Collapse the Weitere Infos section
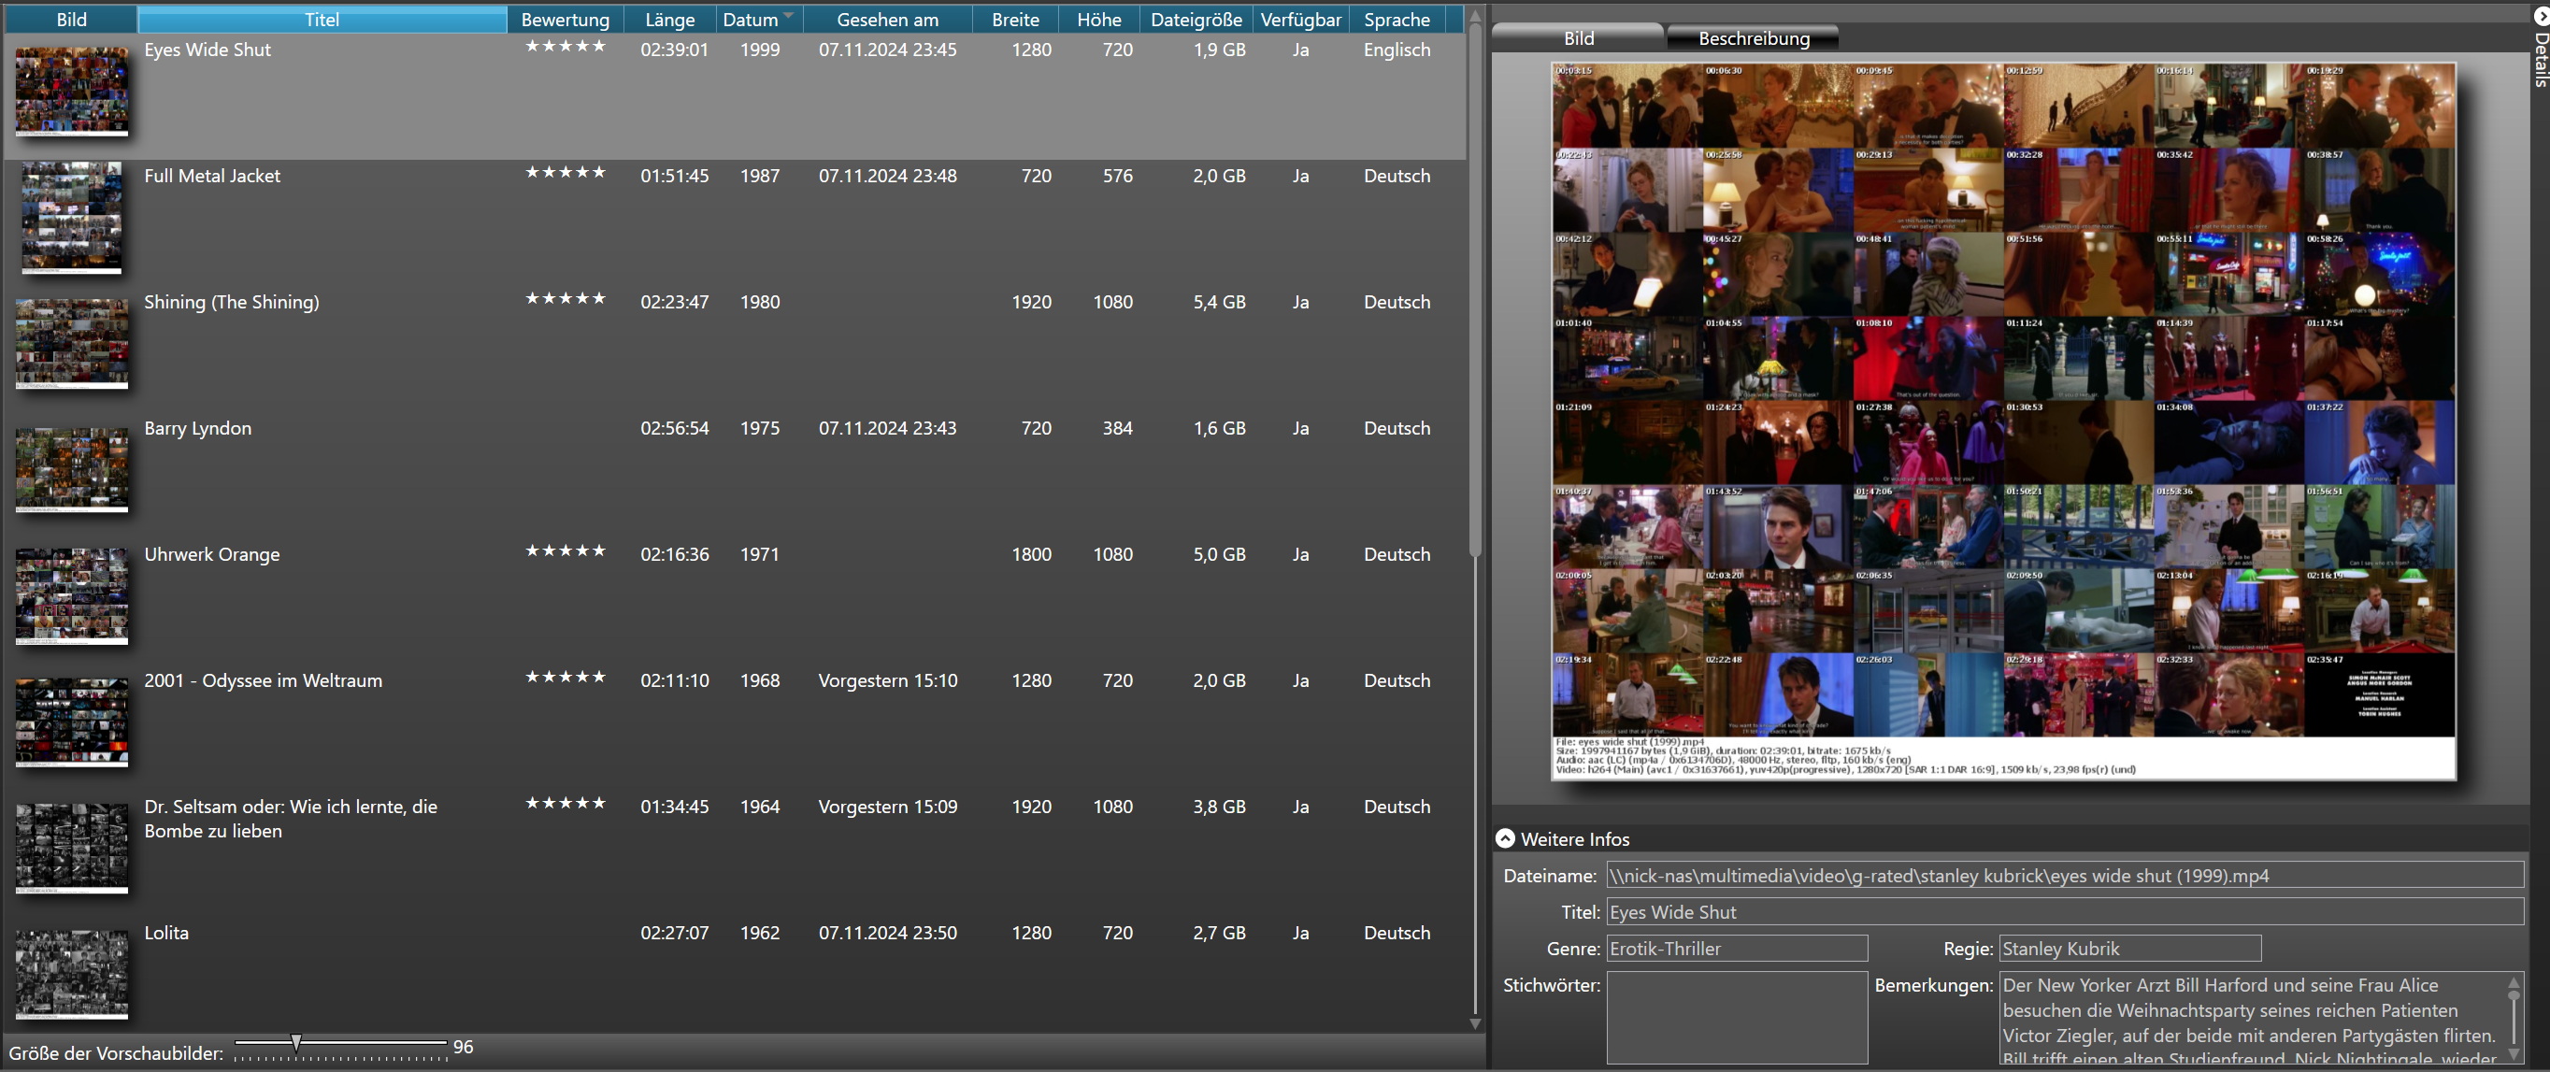The width and height of the screenshot is (2550, 1072). click(x=1505, y=838)
